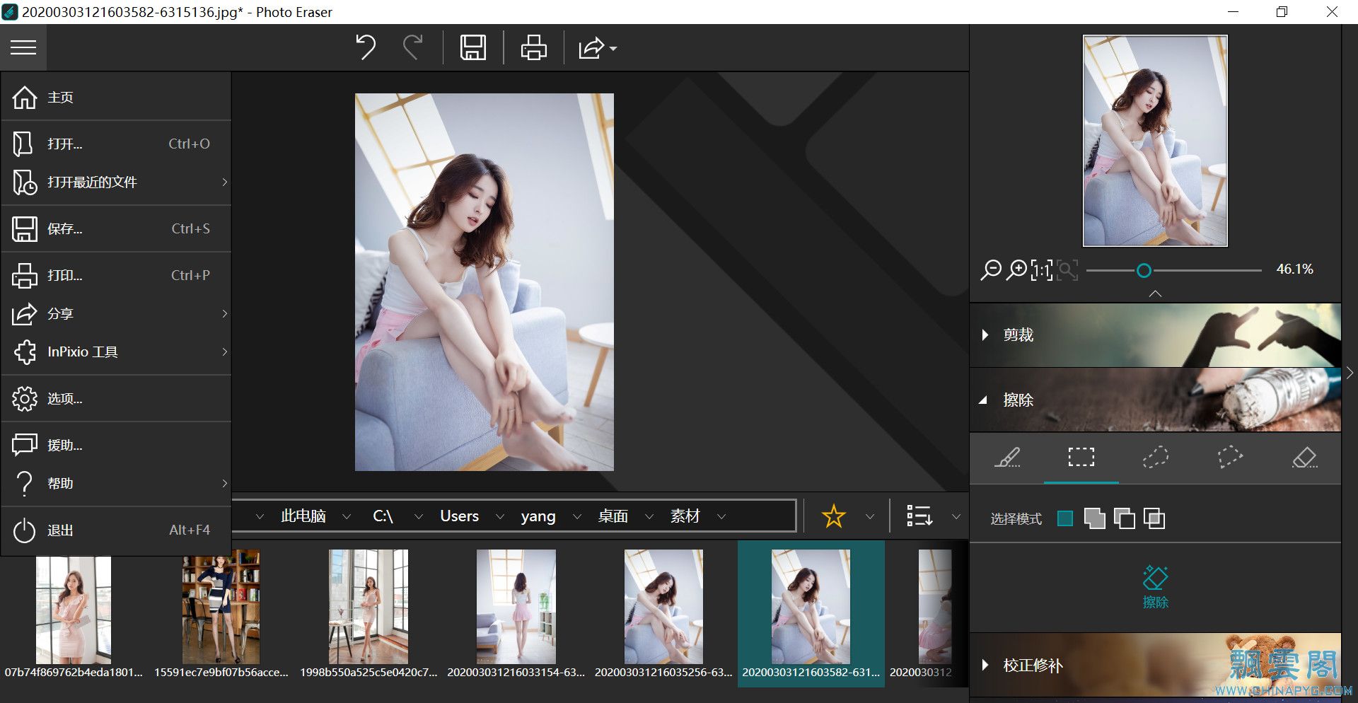Open dropdown after 此电脑 breadcrumb
This screenshot has height=703, width=1358.
(x=347, y=516)
